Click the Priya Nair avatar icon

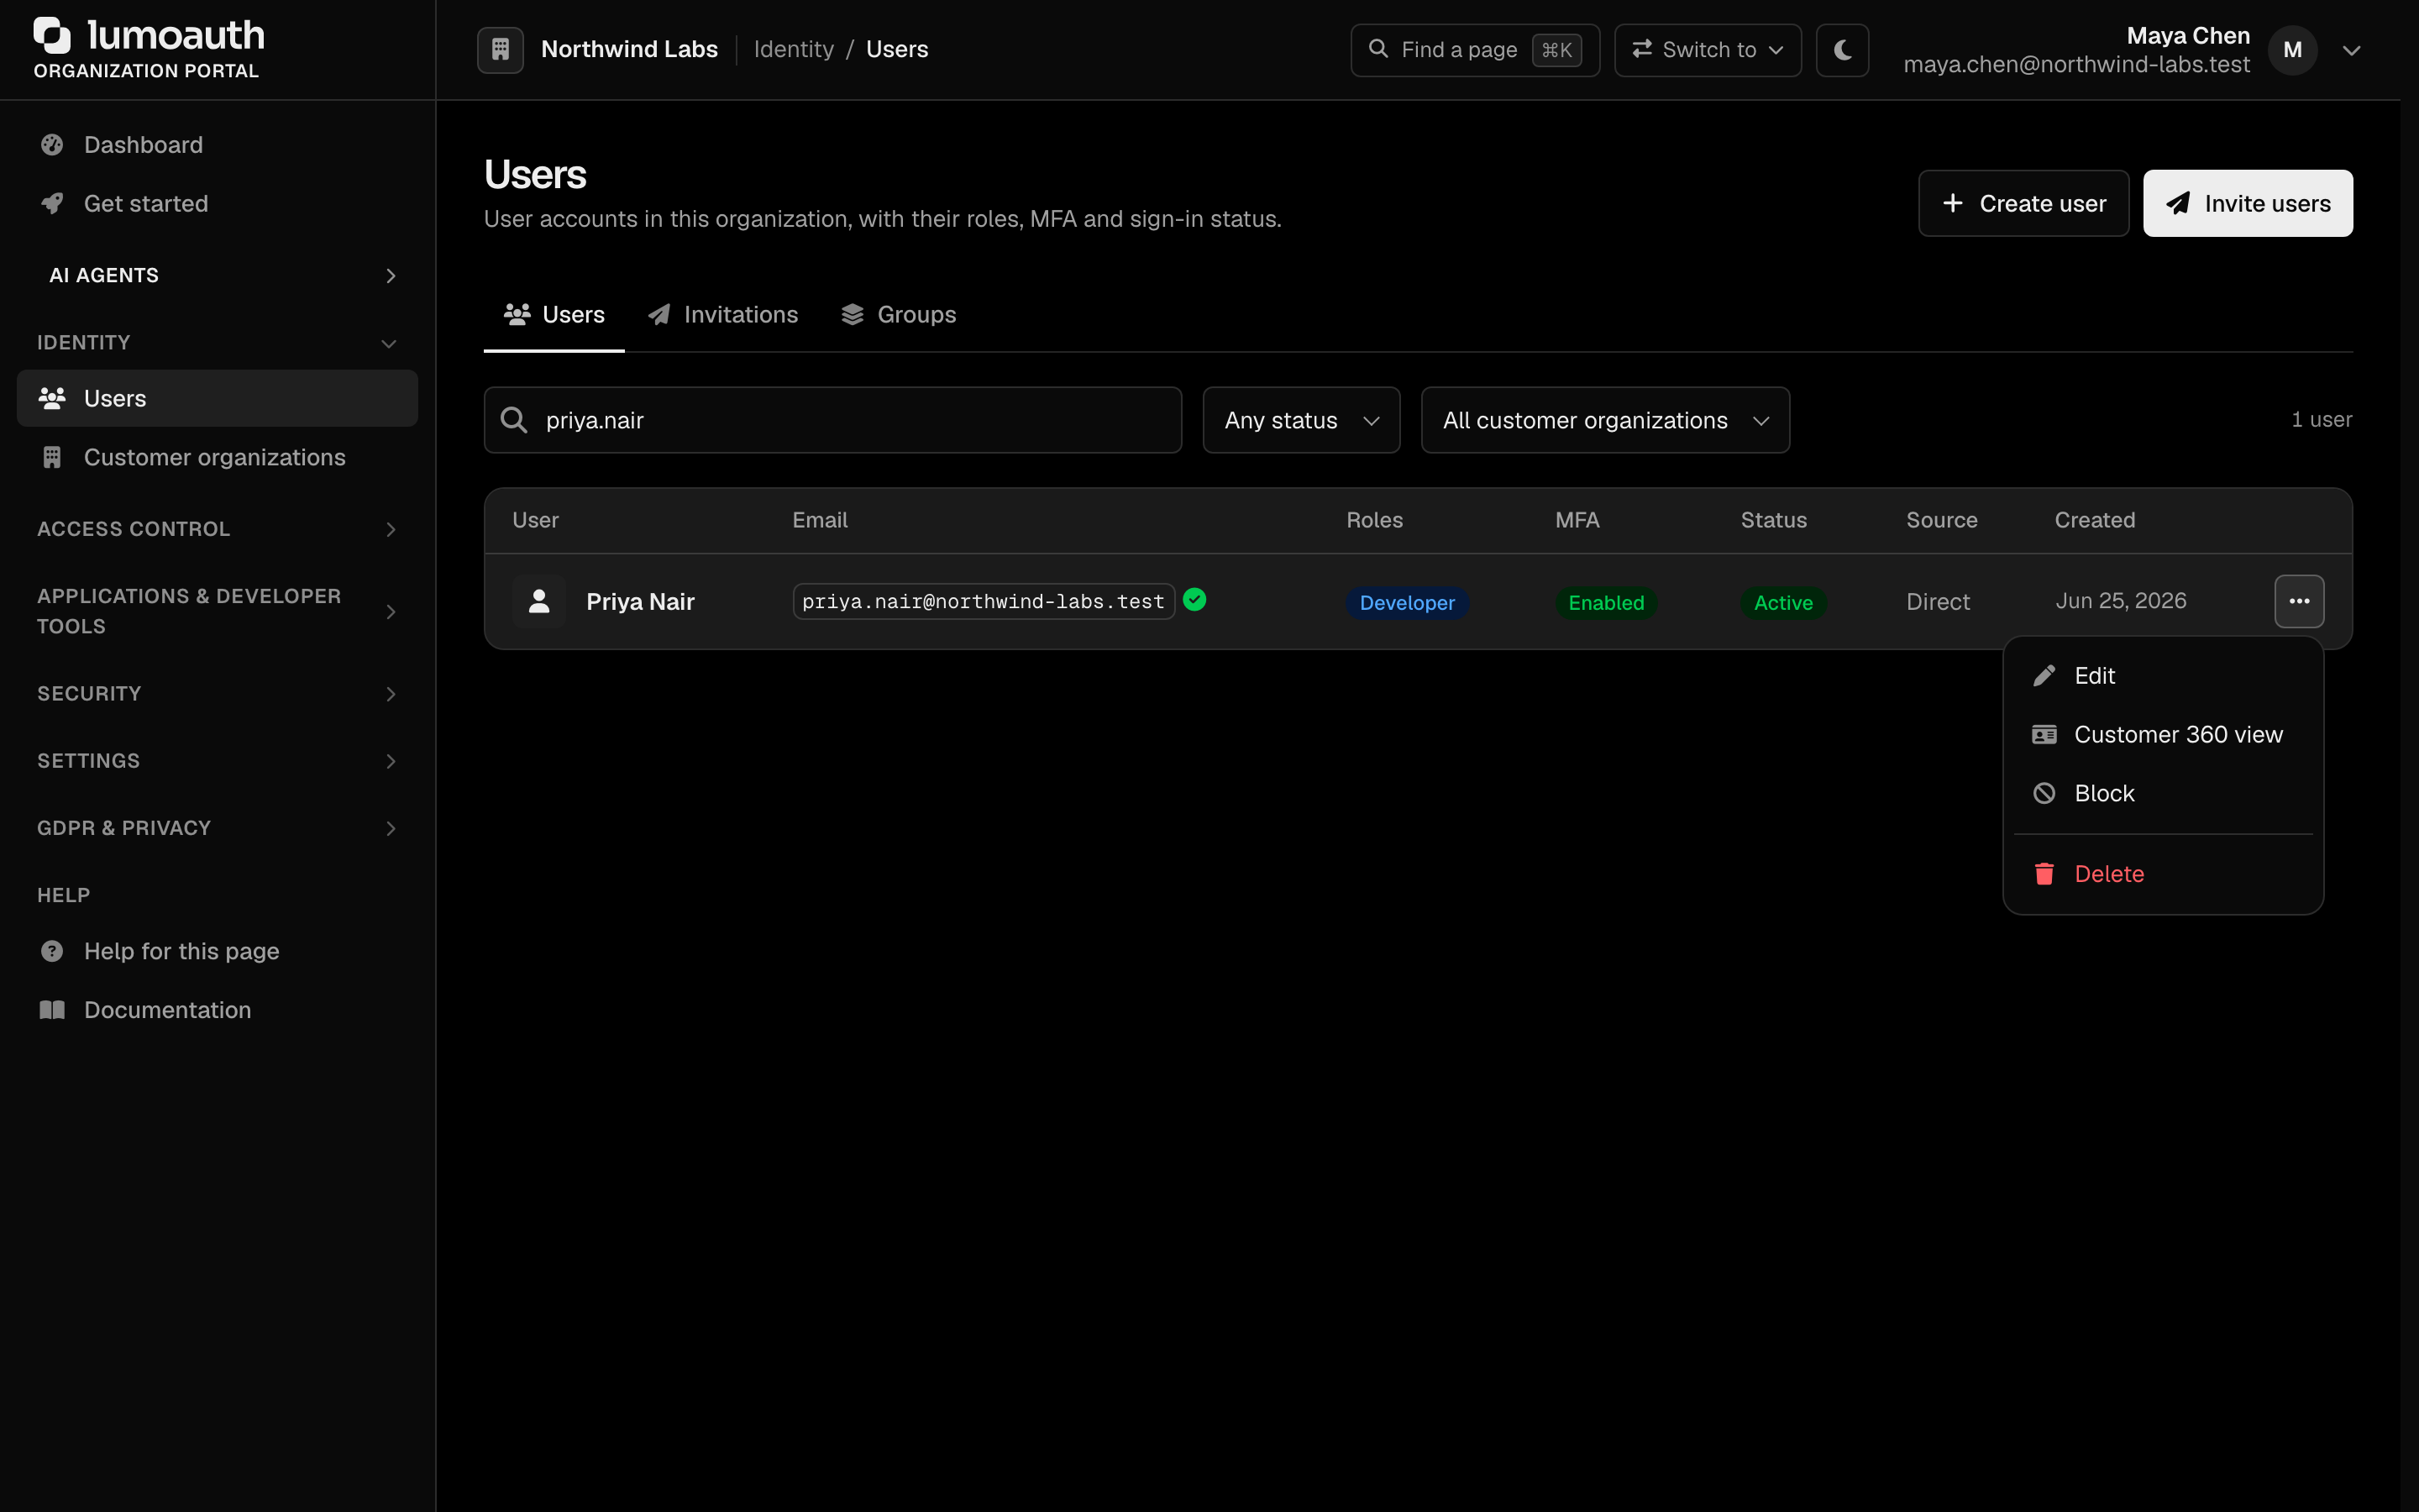coord(538,601)
